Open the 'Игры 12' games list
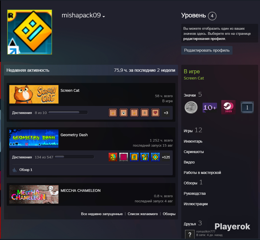The width and height of the screenshot is (260, 240). 193,130
